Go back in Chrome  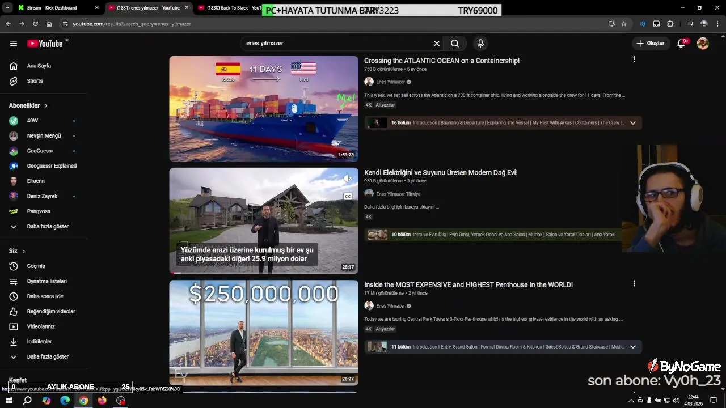pos(8,24)
